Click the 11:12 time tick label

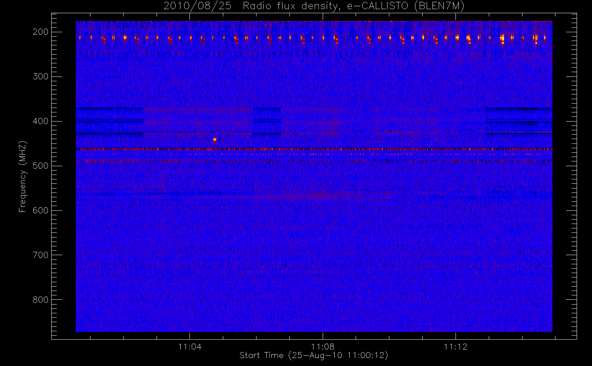point(456,347)
